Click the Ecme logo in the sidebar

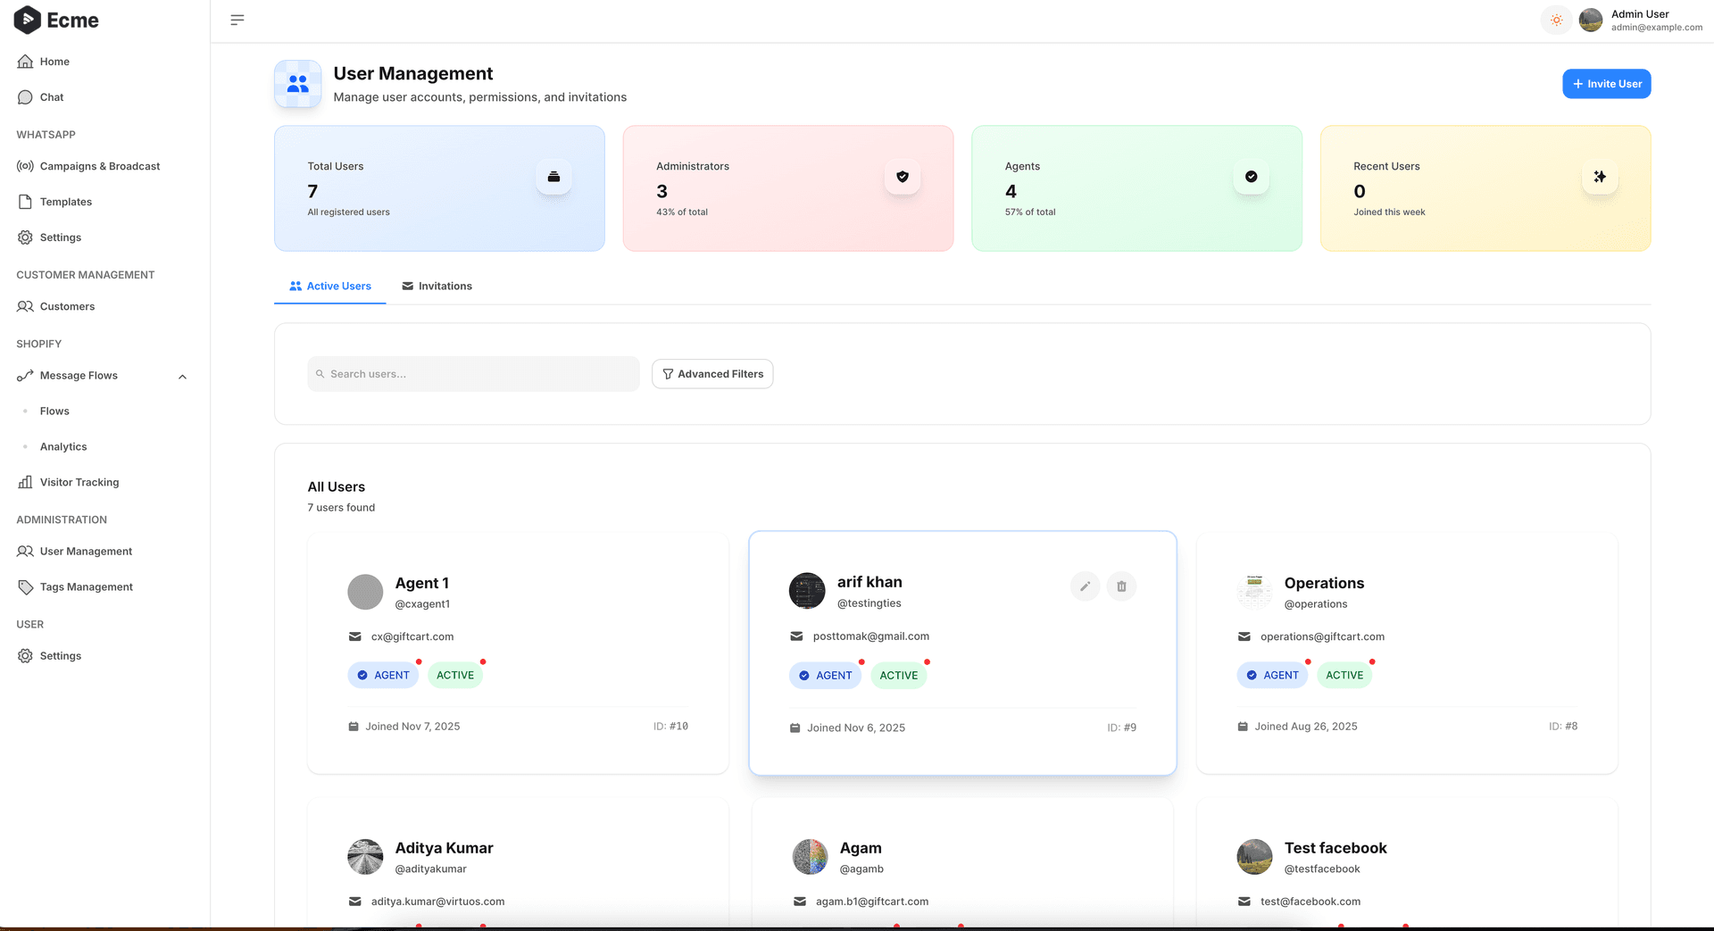point(55,20)
